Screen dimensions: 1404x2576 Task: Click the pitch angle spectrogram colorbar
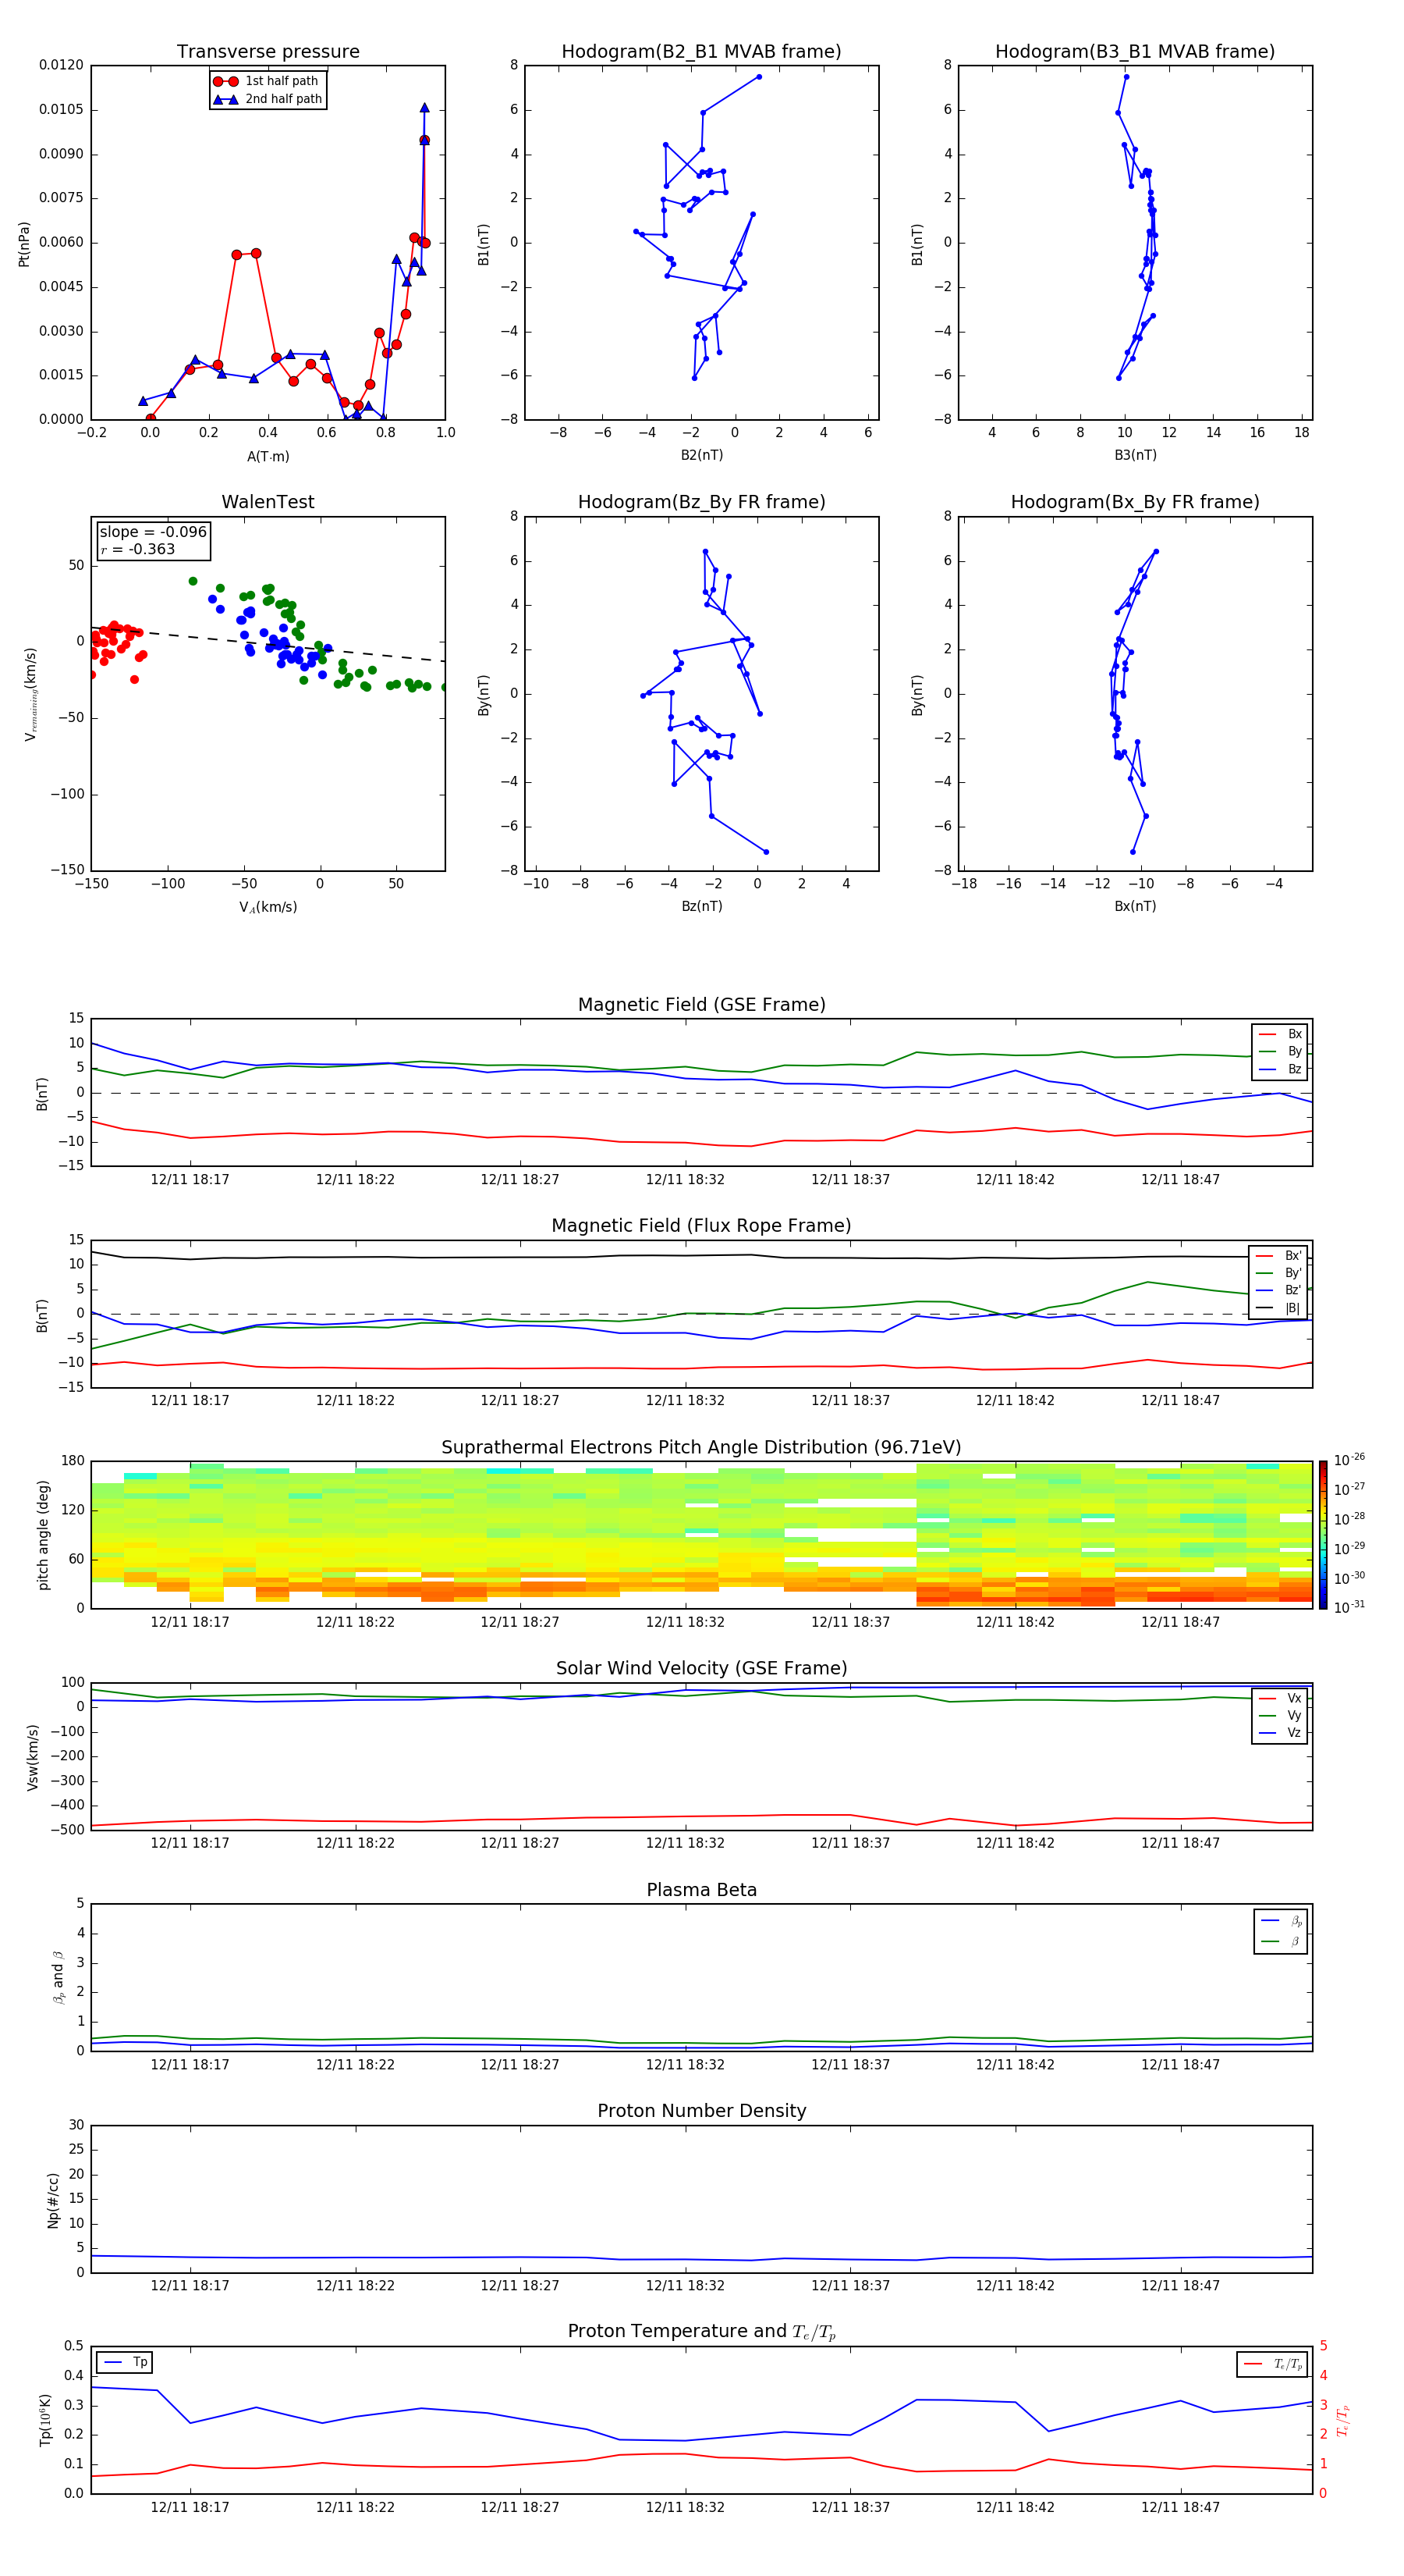[x=1323, y=1535]
